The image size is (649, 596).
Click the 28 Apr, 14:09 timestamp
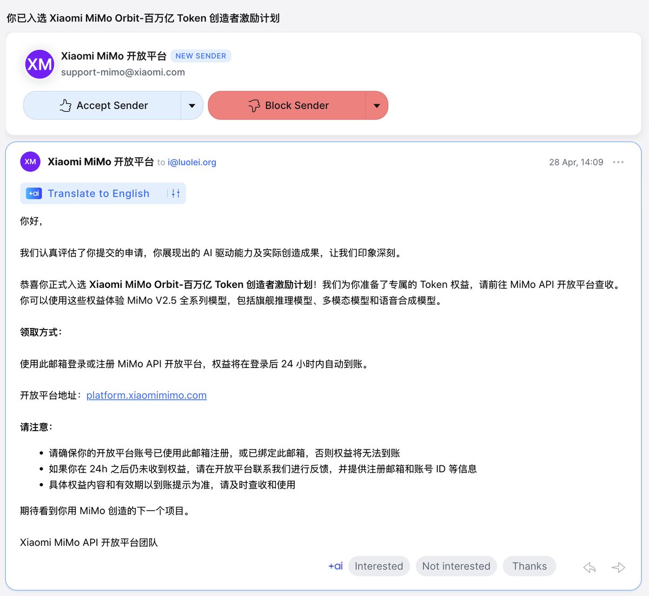576,162
